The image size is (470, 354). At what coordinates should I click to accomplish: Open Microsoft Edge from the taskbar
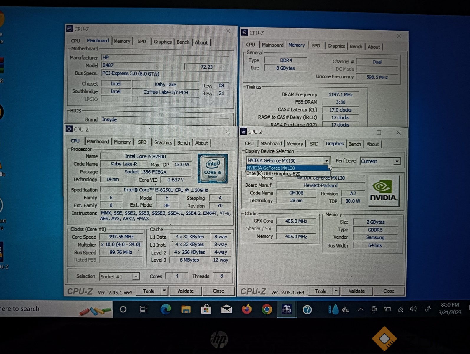[x=165, y=309]
